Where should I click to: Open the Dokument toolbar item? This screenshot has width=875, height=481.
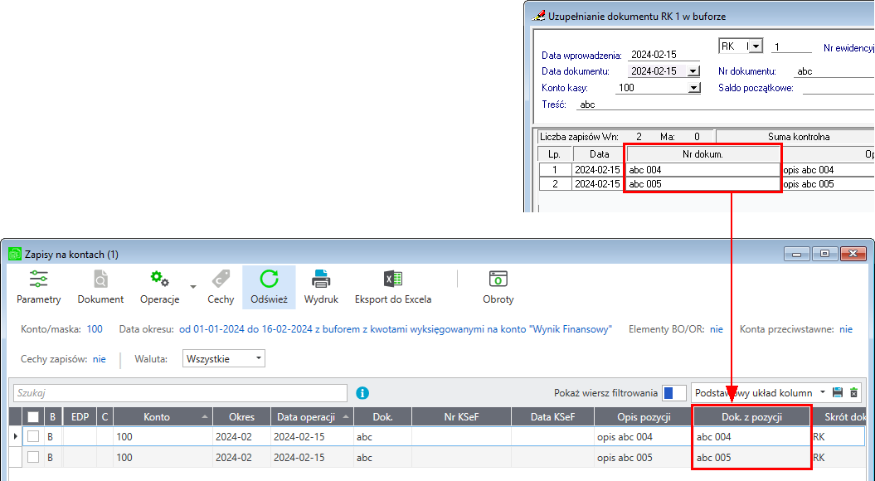click(x=100, y=287)
